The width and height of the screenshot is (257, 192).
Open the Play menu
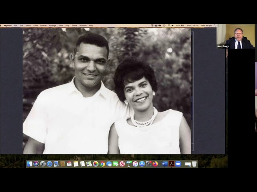pos(67,26)
